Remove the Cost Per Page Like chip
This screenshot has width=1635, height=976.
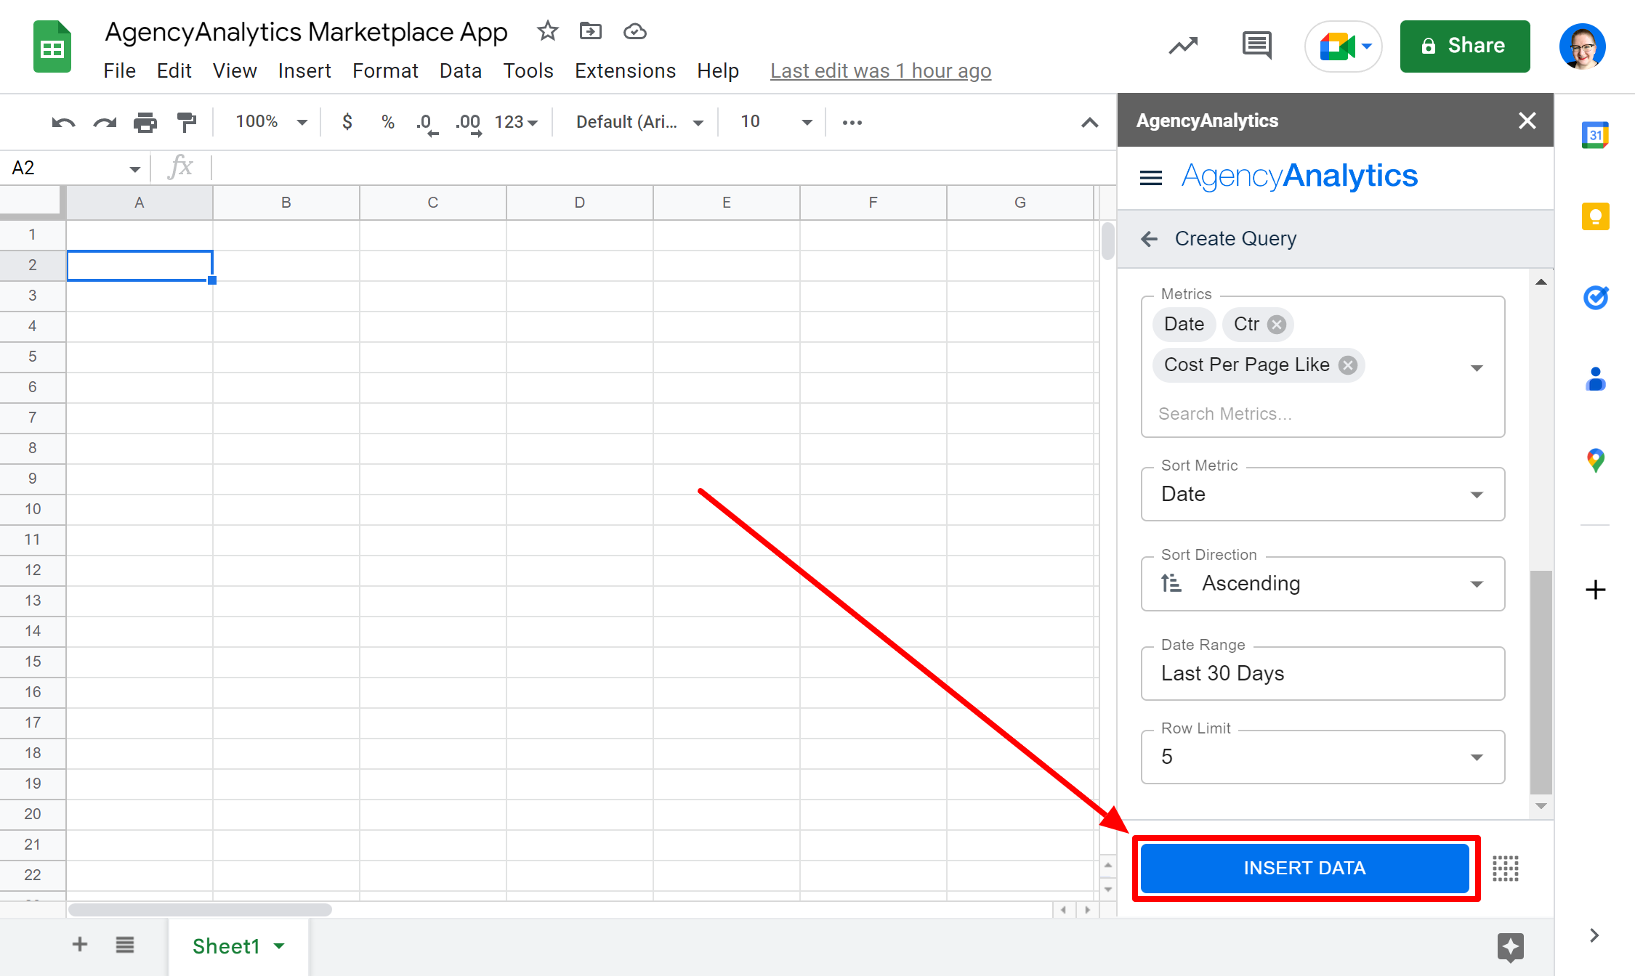pos(1348,365)
